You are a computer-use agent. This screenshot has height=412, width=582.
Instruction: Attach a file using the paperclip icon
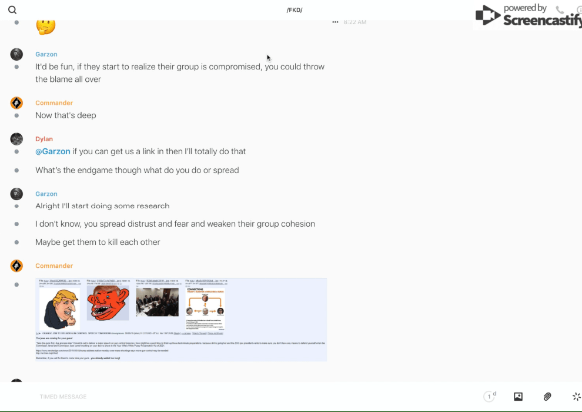547,397
